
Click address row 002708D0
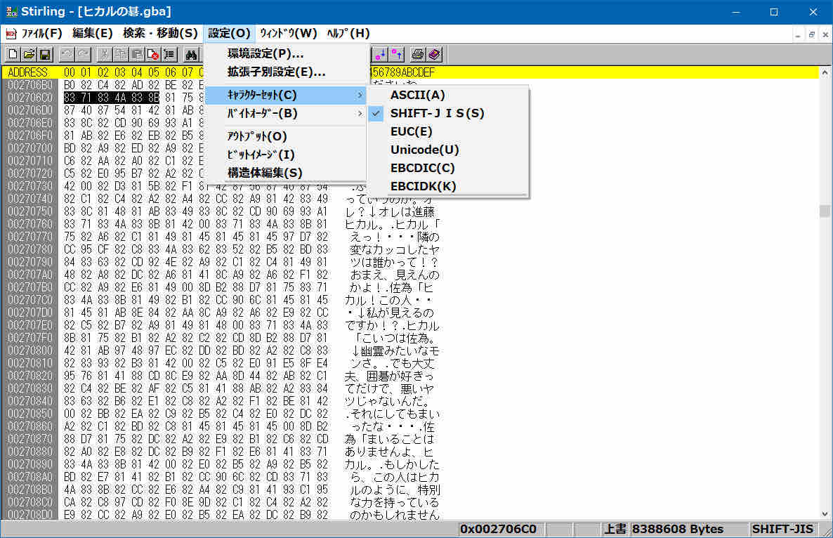click(x=30, y=515)
